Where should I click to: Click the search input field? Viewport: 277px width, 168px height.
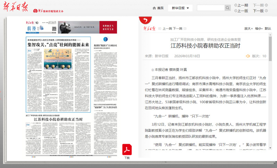(x=210, y=8)
